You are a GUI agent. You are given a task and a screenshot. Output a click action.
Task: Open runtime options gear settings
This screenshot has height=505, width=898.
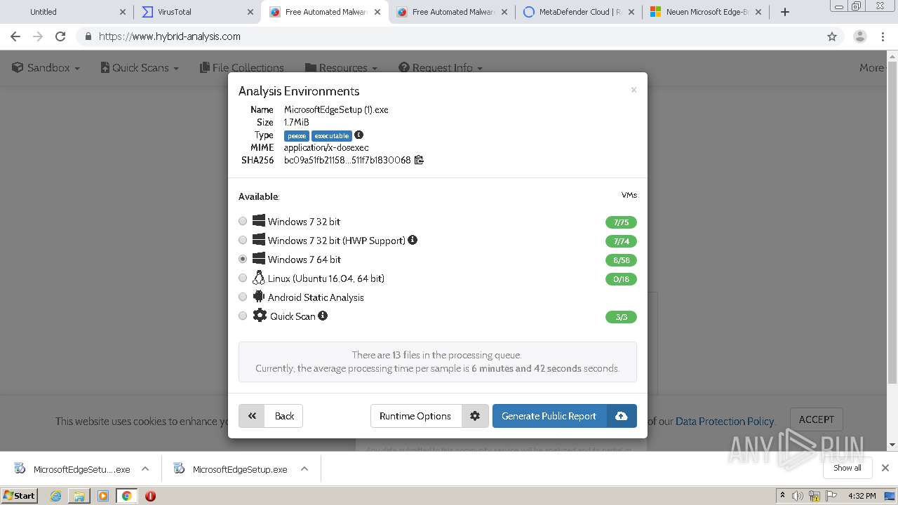[475, 416]
